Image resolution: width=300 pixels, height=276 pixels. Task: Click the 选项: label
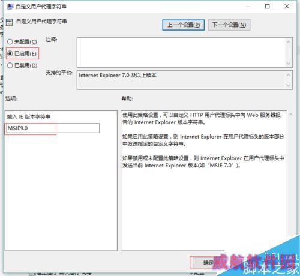tap(11, 98)
